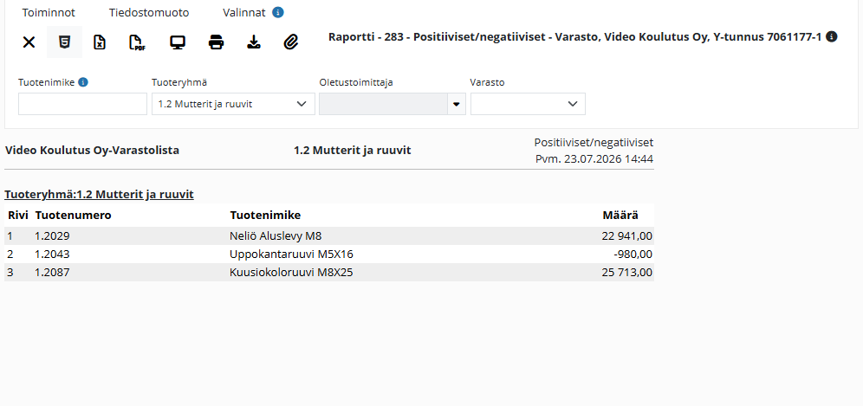
Task: Click the printer icon
Action: click(217, 42)
